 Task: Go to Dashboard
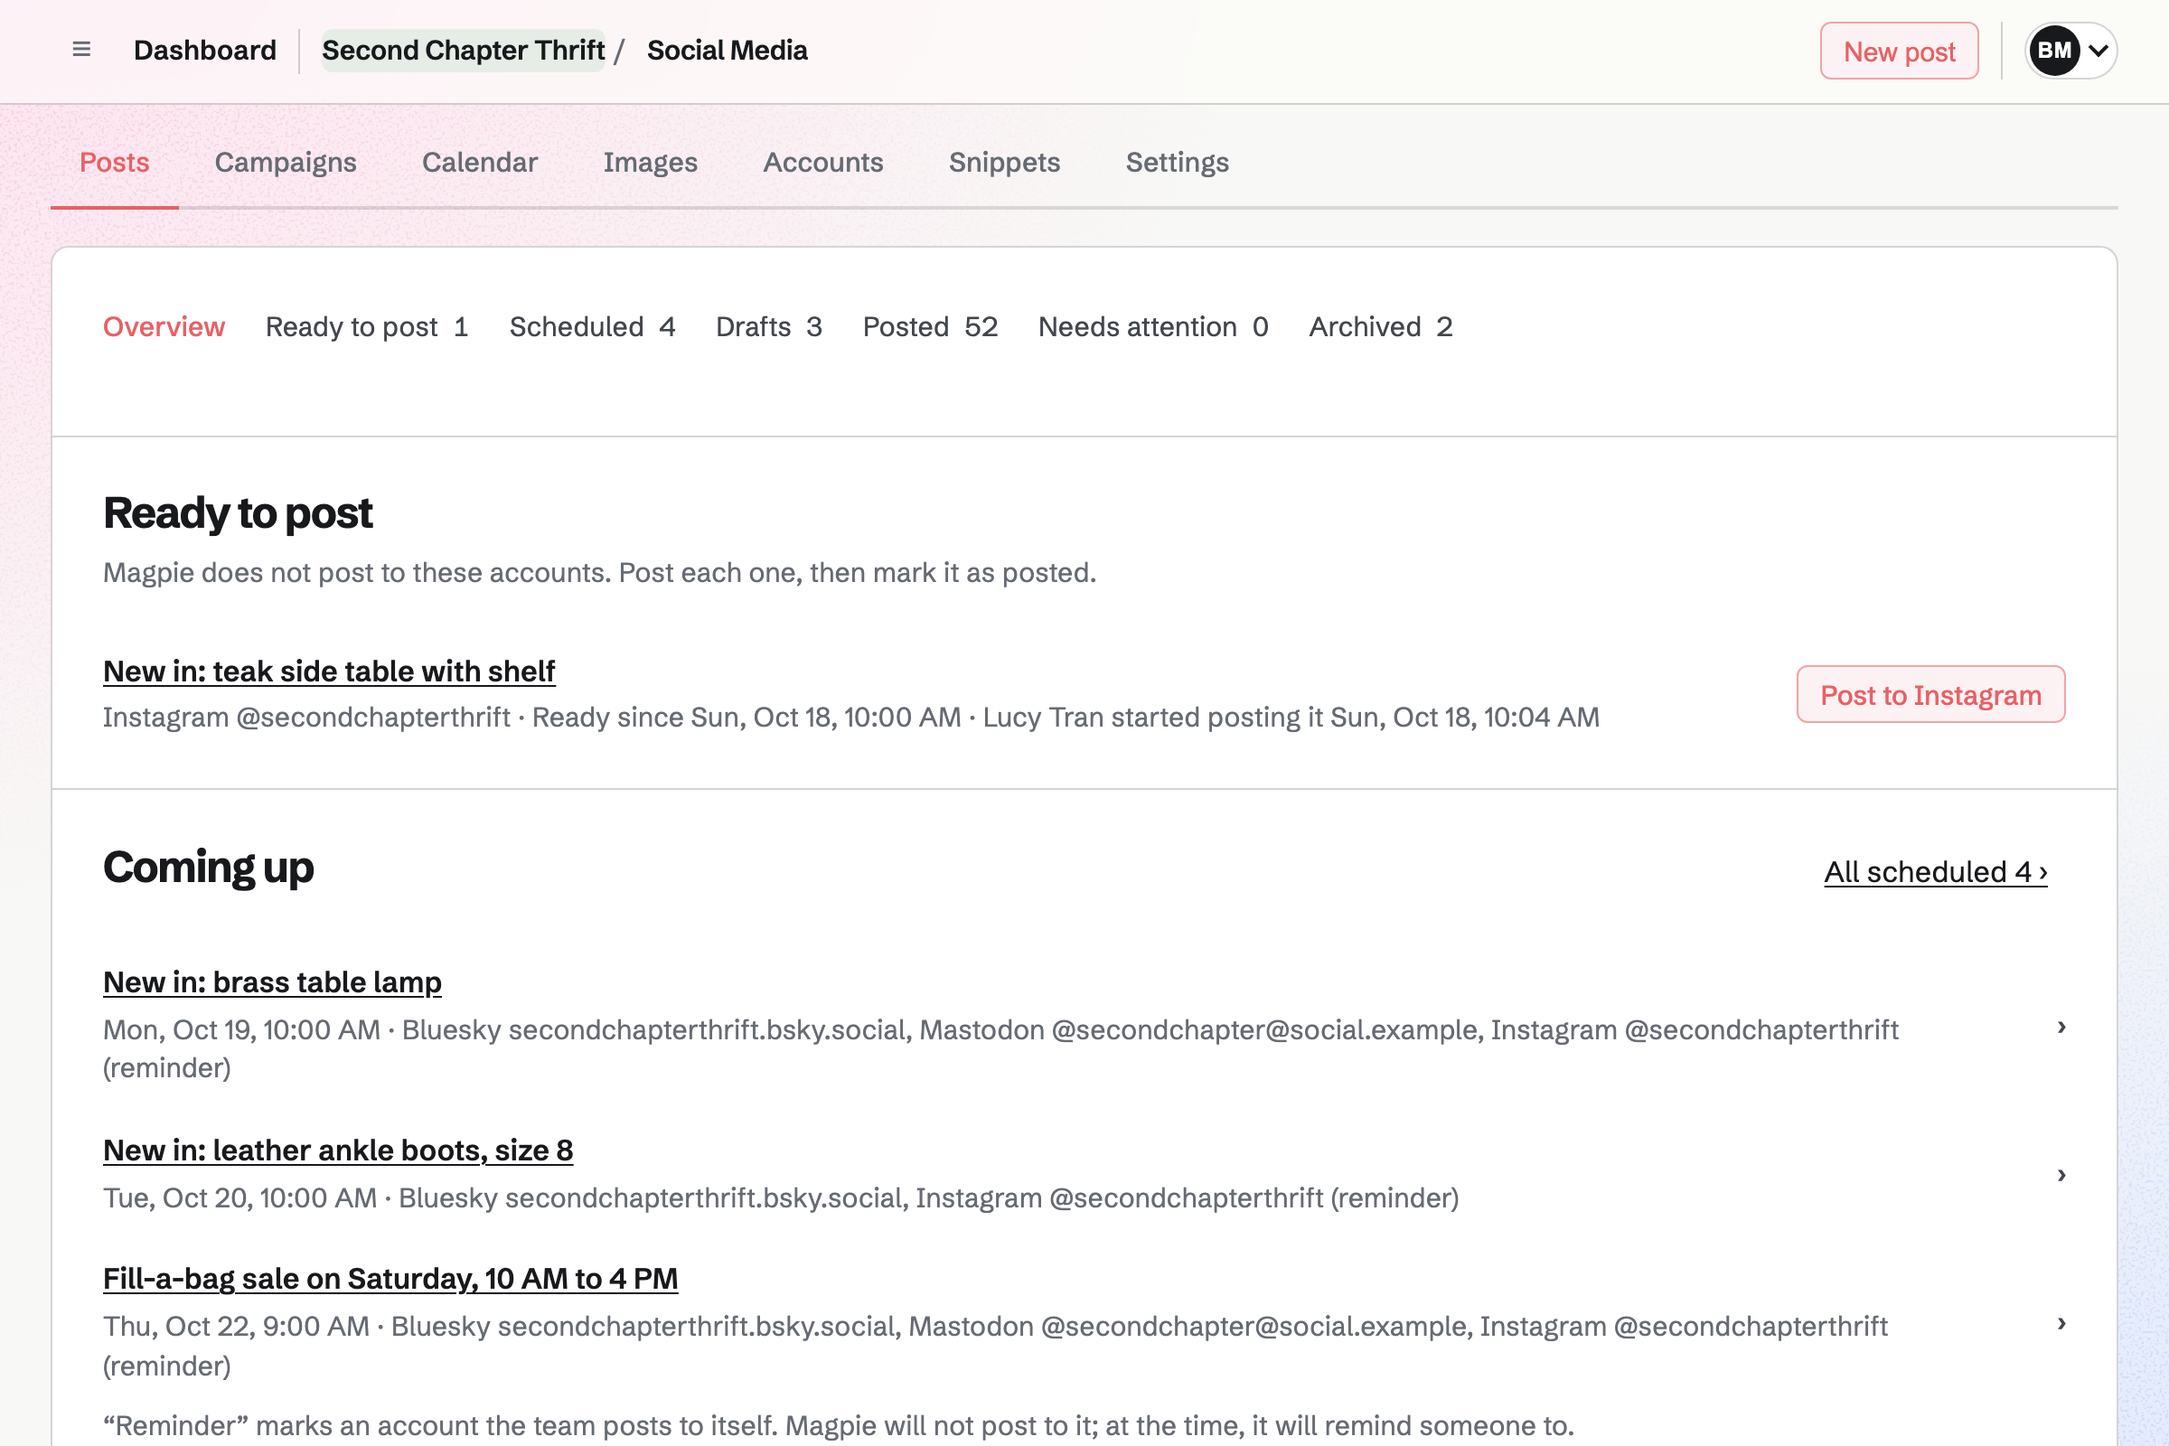pyautogui.click(x=205, y=50)
